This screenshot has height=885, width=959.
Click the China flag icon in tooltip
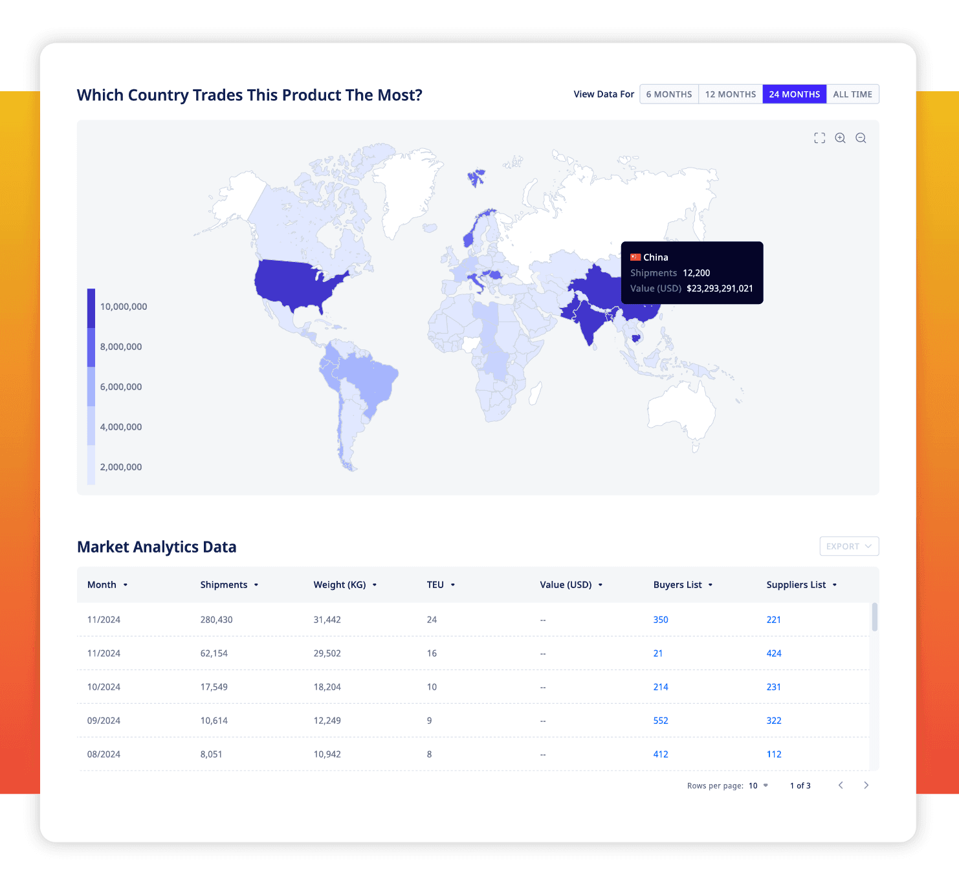point(635,257)
